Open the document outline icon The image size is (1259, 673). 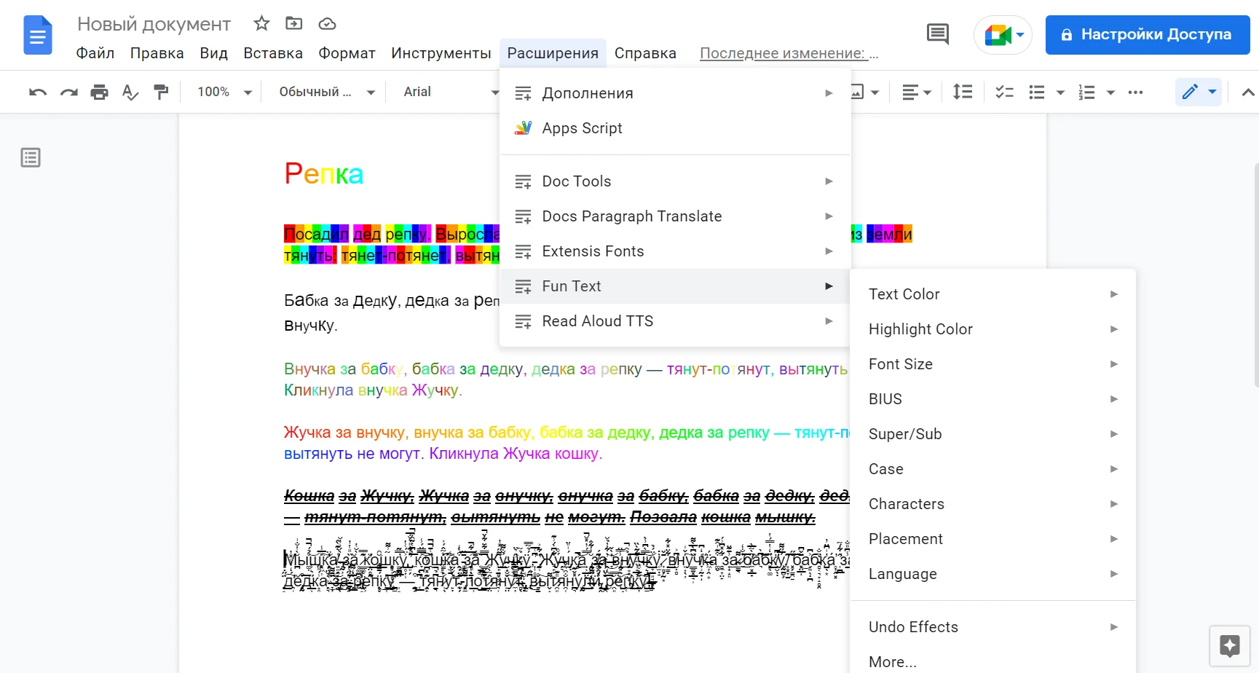[x=31, y=157]
